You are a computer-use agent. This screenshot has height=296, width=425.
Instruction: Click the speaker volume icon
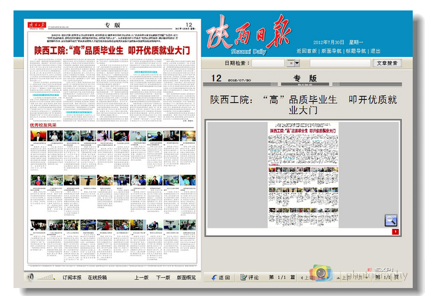[30, 278]
